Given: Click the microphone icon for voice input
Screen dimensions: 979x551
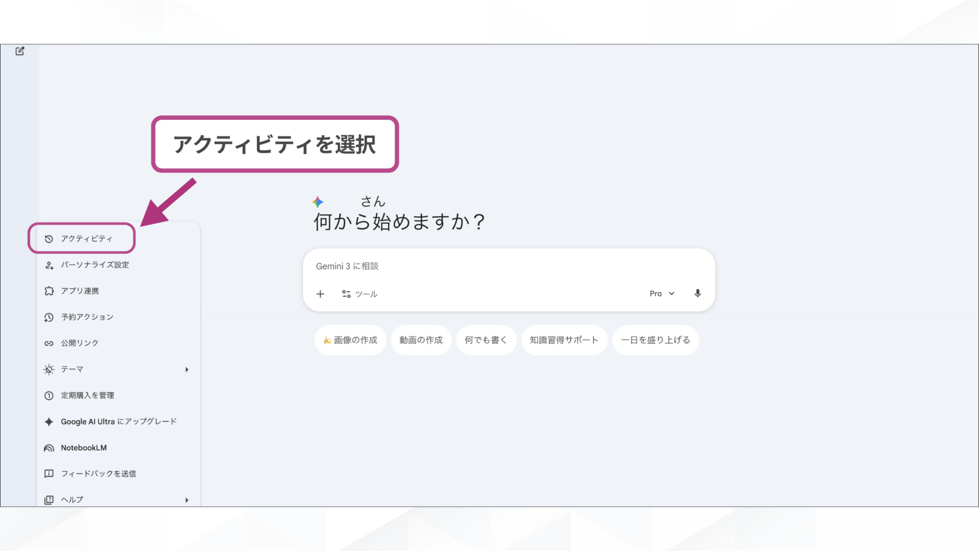Looking at the screenshot, I should [697, 293].
